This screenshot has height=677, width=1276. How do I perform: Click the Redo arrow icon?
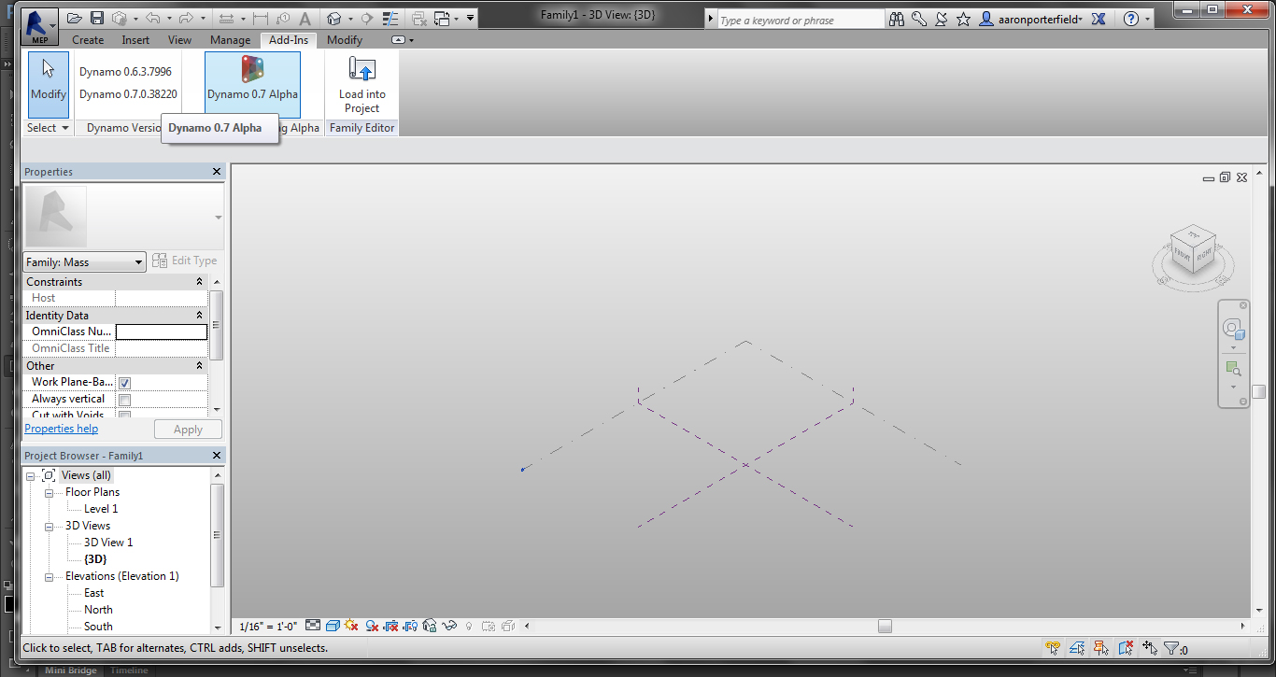tap(185, 19)
